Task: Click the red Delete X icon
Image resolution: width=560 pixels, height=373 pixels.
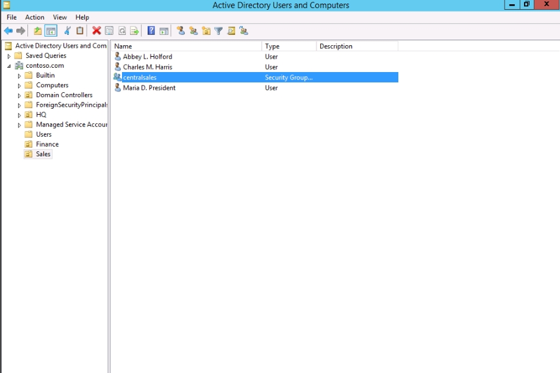Action: (x=96, y=31)
